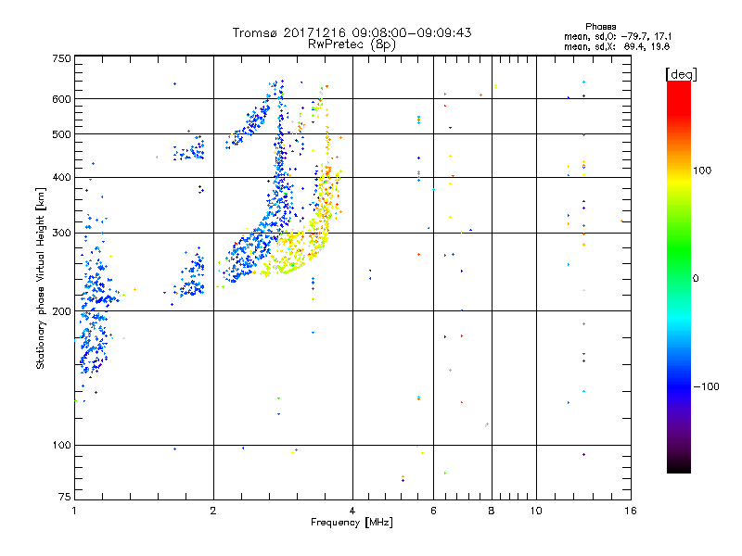Click the '10' x-axis frequency tick label
742x556 pixels.
coord(536,511)
